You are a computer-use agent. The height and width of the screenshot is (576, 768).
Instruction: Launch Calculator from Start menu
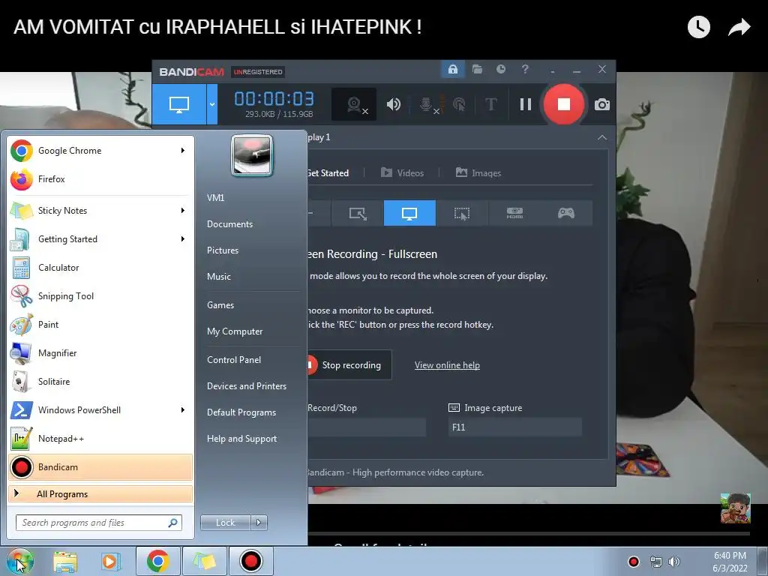coord(100,268)
